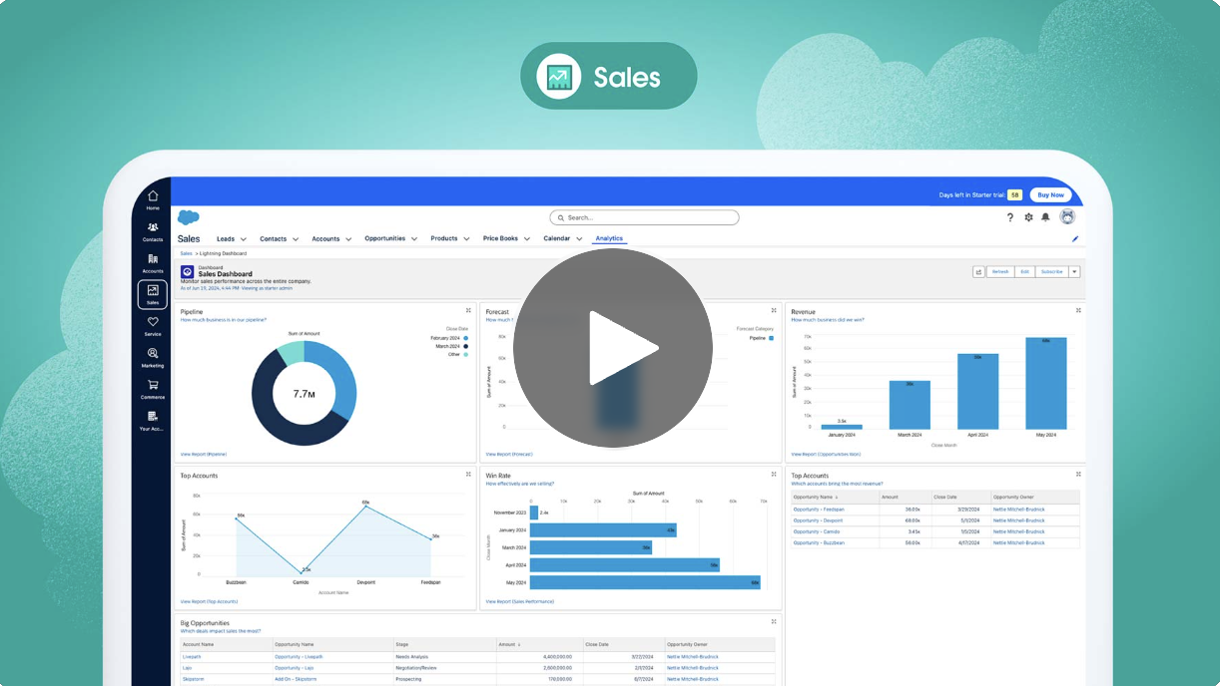Click the Sales breadcrumb link

(186, 254)
